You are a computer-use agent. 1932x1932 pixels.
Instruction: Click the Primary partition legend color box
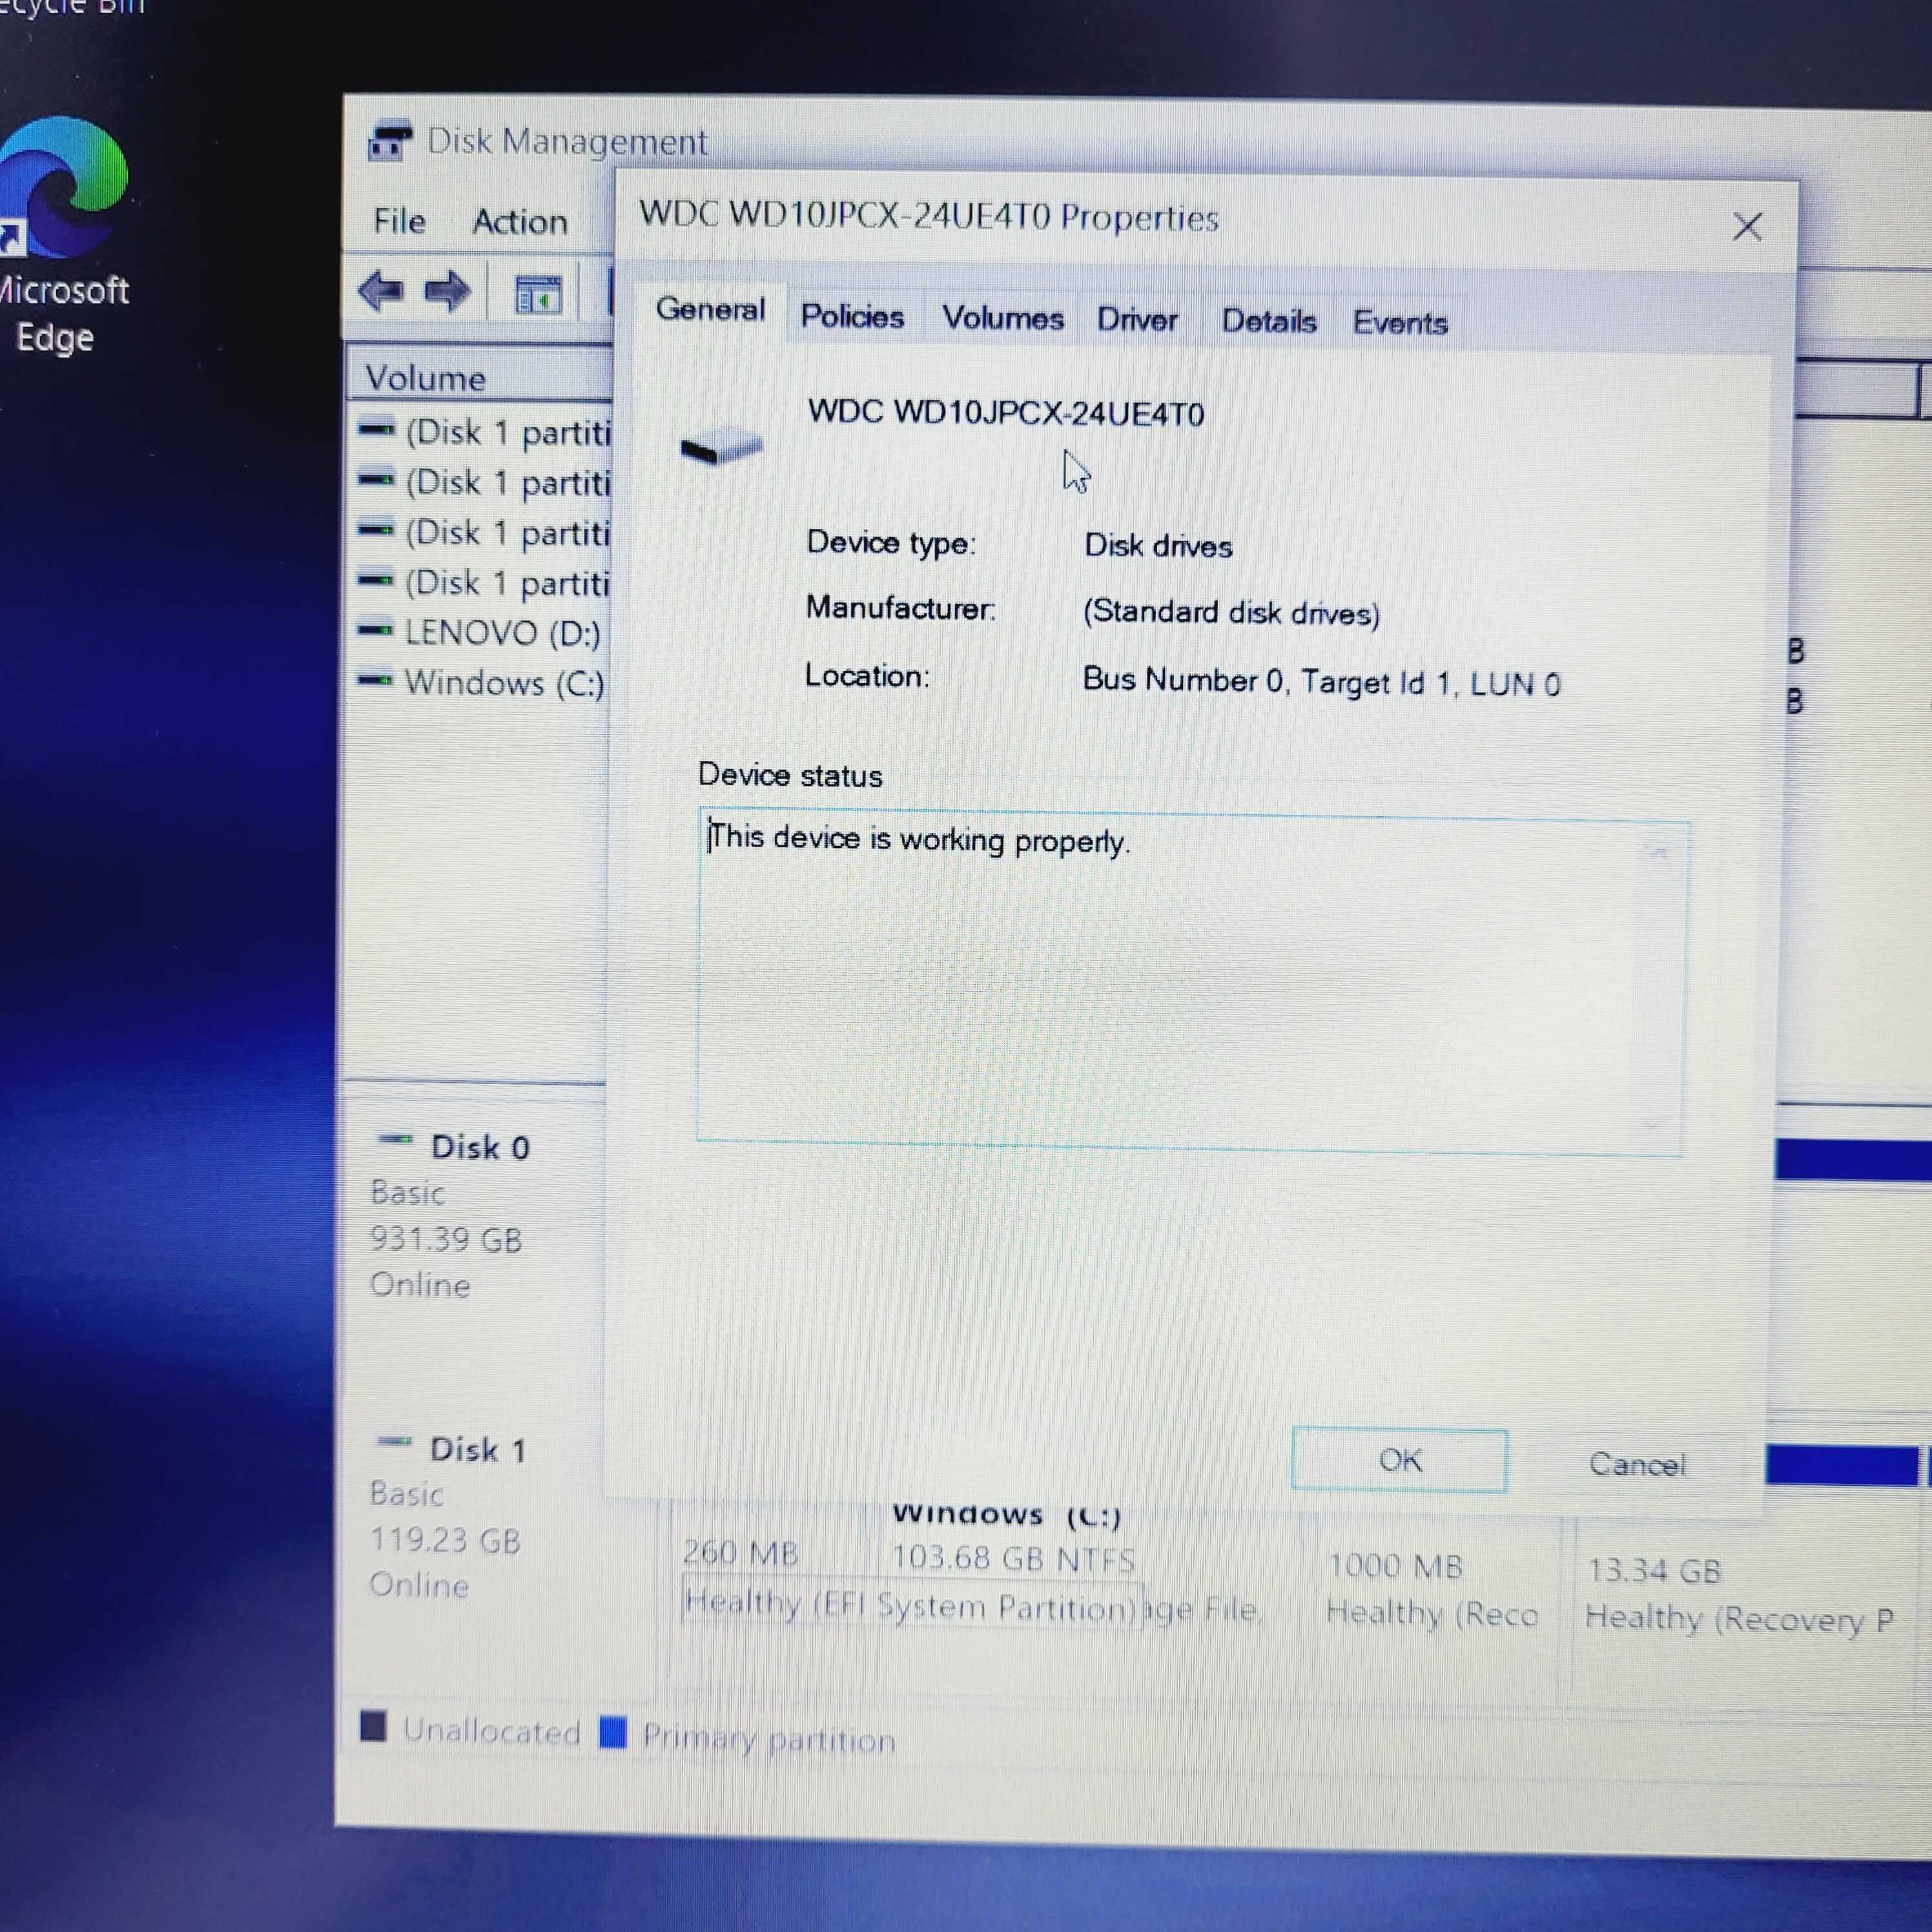pos(613,1732)
